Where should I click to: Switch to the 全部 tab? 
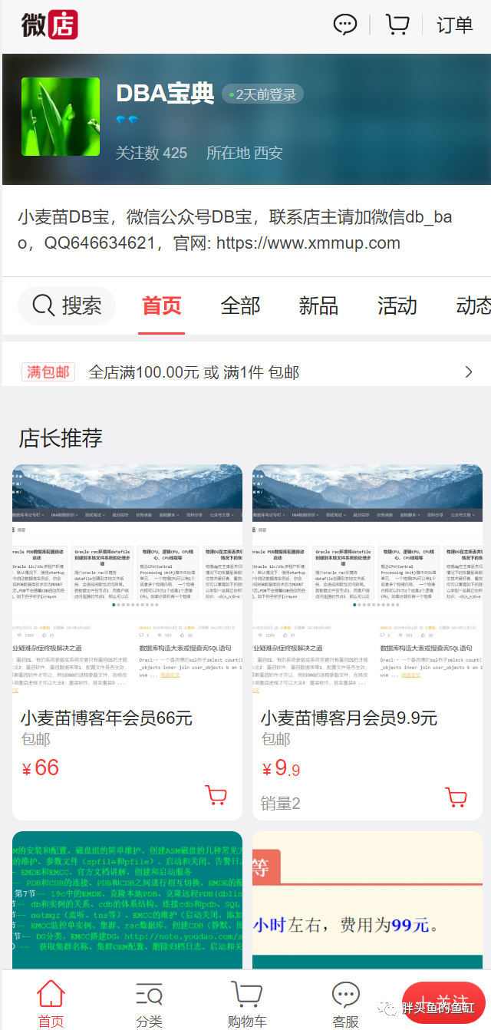coord(241,306)
